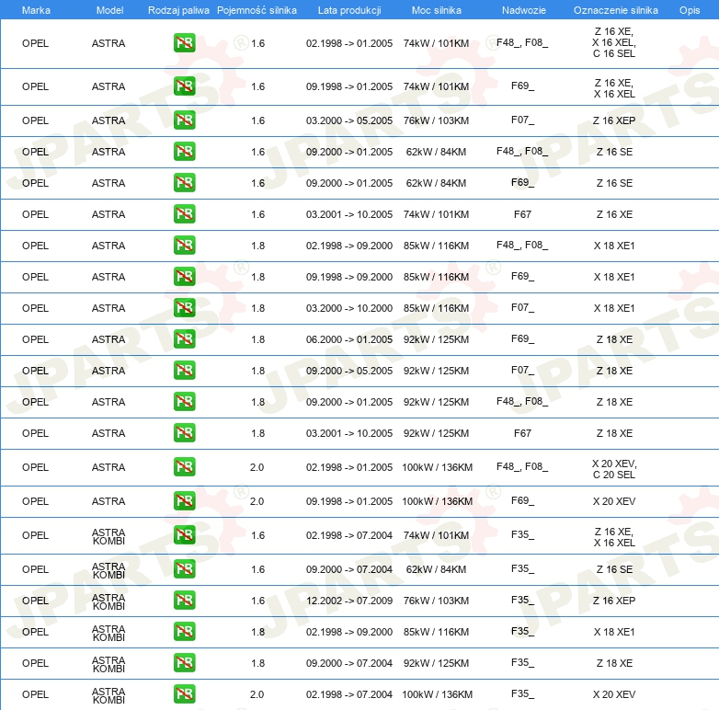Click the fuel icon in the F07_ Z 16 XEP row

pos(184,120)
